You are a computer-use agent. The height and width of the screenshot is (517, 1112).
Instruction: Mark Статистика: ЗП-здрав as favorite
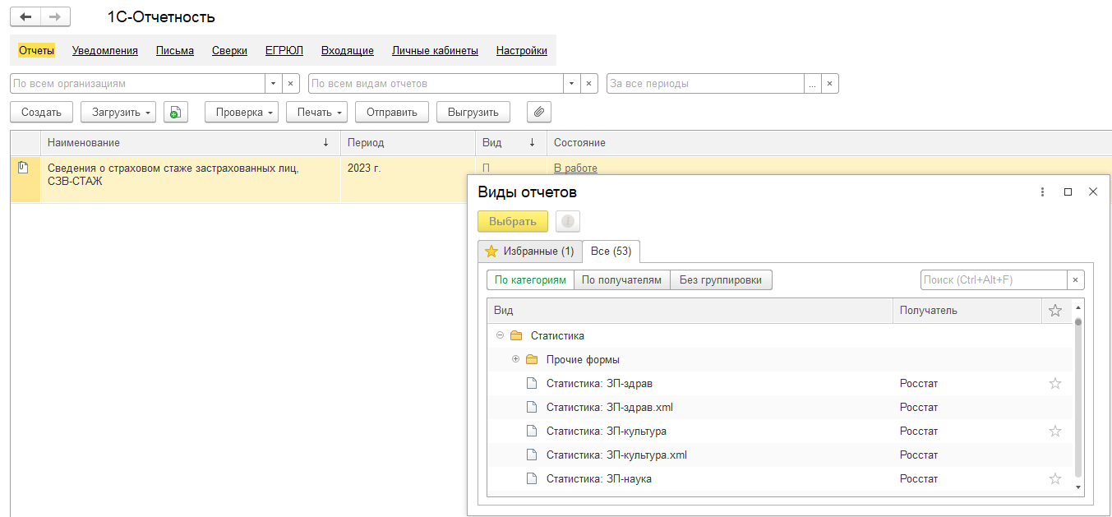point(1055,383)
